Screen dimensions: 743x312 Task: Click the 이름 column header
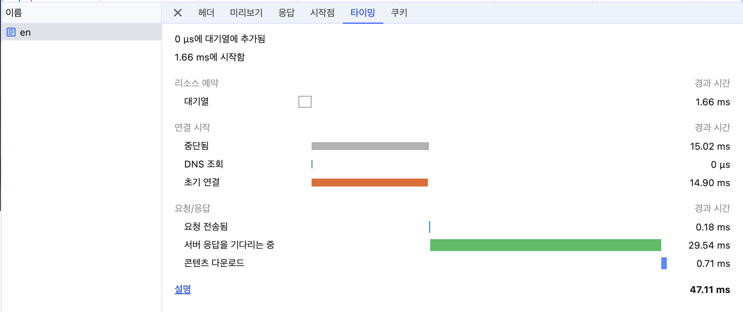[14, 13]
